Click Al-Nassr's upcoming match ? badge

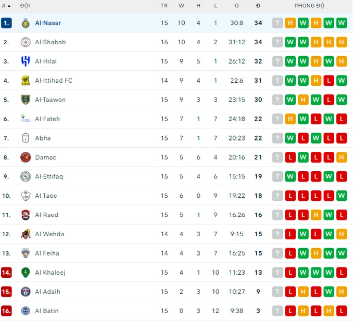277,23
